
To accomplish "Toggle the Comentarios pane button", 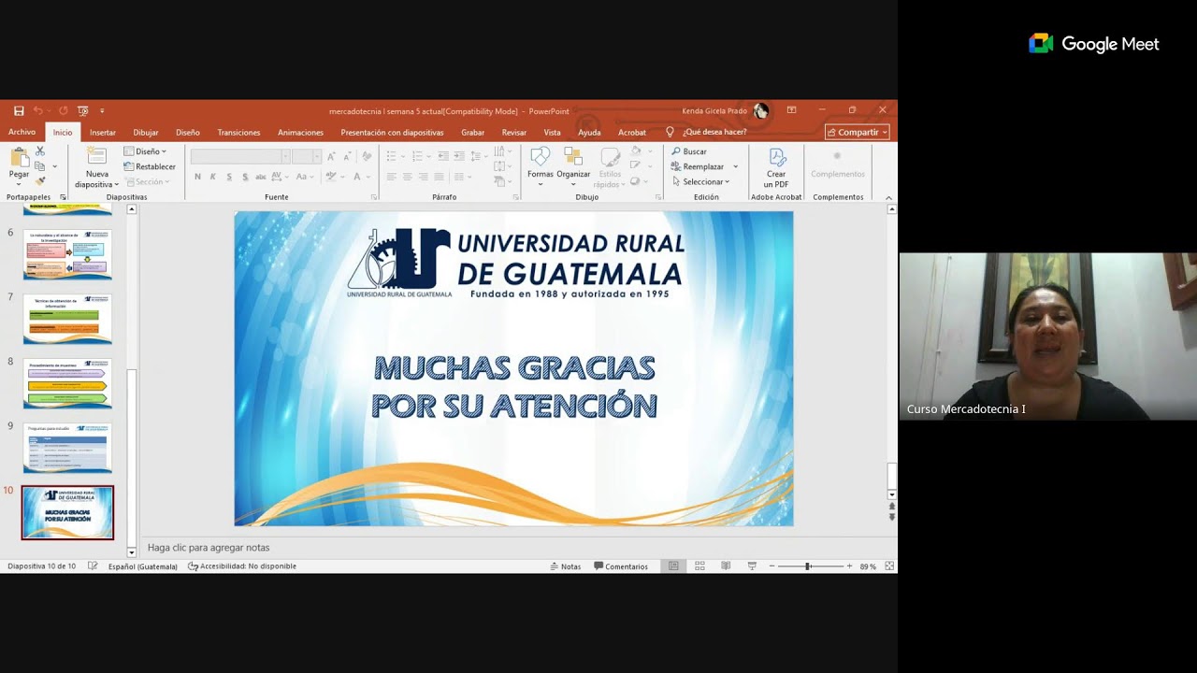I will point(621,566).
